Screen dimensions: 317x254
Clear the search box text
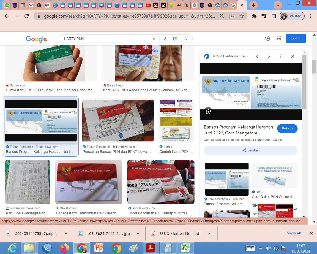[154, 39]
